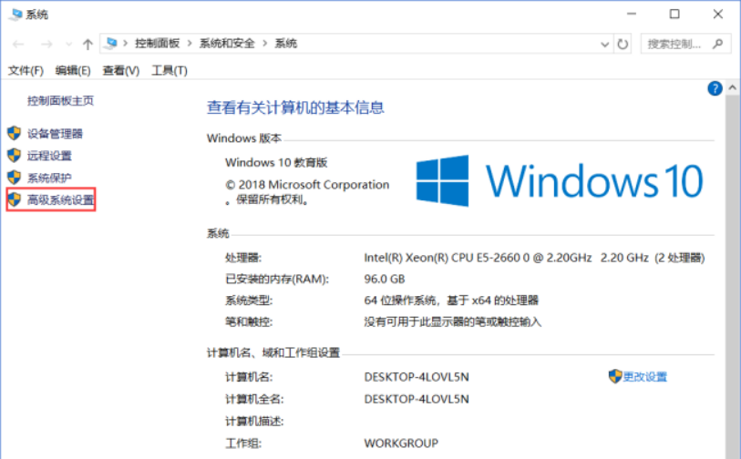Image resolution: width=741 pixels, height=459 pixels.
Task: Go to 控制面板主页 link
Action: click(x=60, y=100)
